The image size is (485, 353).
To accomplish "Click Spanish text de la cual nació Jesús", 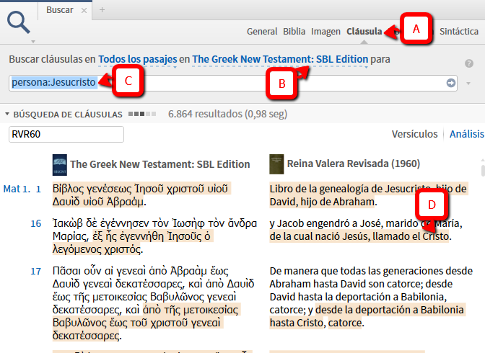I will coord(320,236).
